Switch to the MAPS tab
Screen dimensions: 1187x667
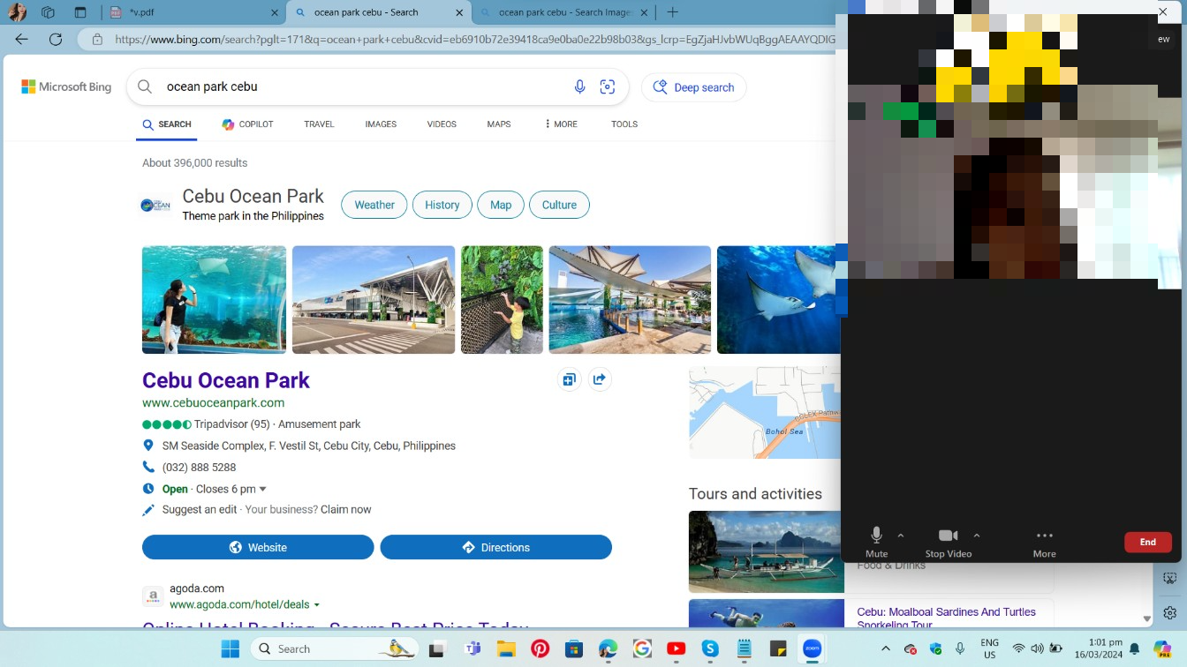(x=499, y=124)
